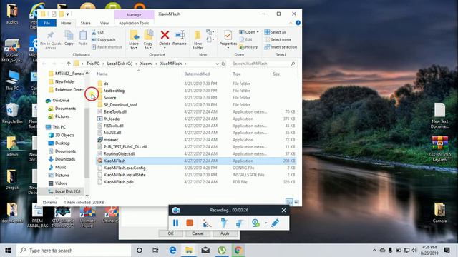Open the address bar history dropdown

(218, 64)
